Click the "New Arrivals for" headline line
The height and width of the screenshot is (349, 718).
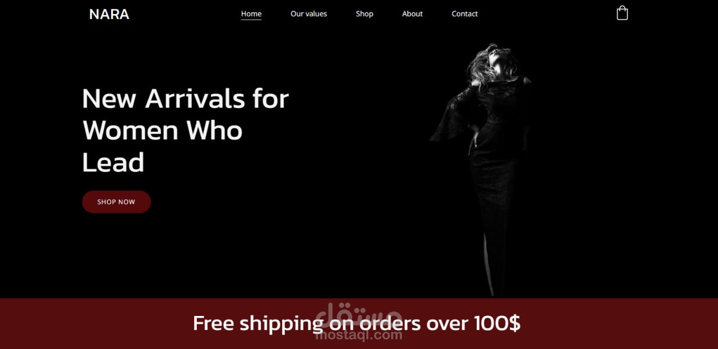[185, 99]
